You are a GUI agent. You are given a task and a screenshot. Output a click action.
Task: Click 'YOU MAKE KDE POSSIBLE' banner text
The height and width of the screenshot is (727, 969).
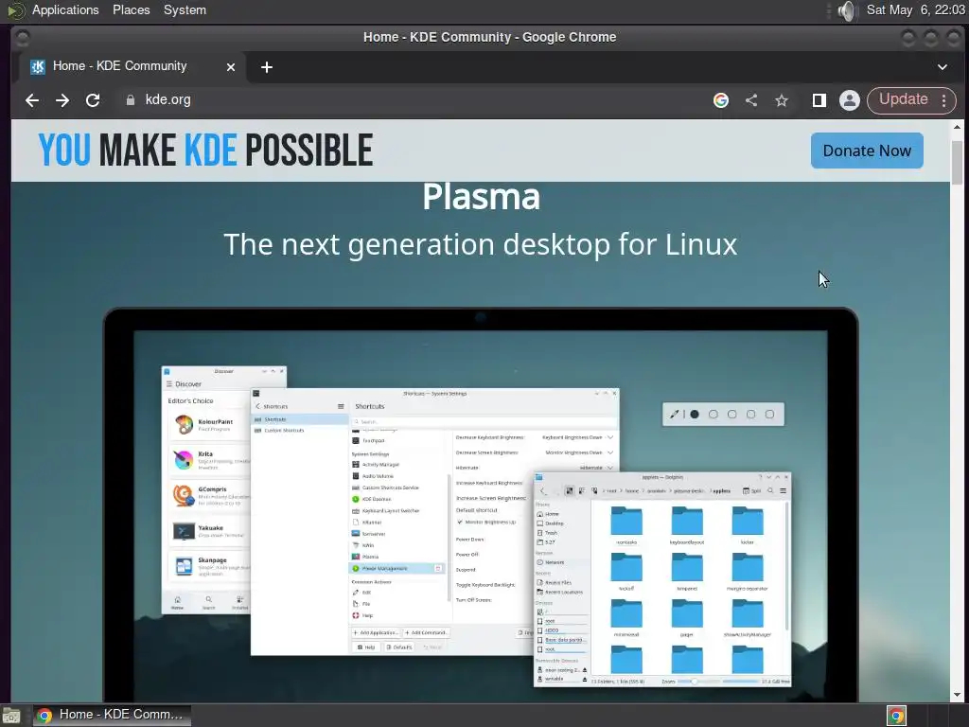pos(205,151)
